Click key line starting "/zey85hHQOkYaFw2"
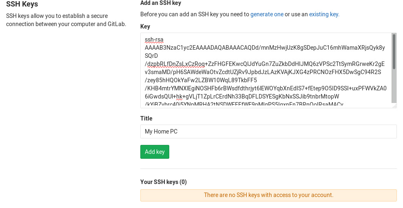Viewport: 403px width, 208px height. point(201,80)
